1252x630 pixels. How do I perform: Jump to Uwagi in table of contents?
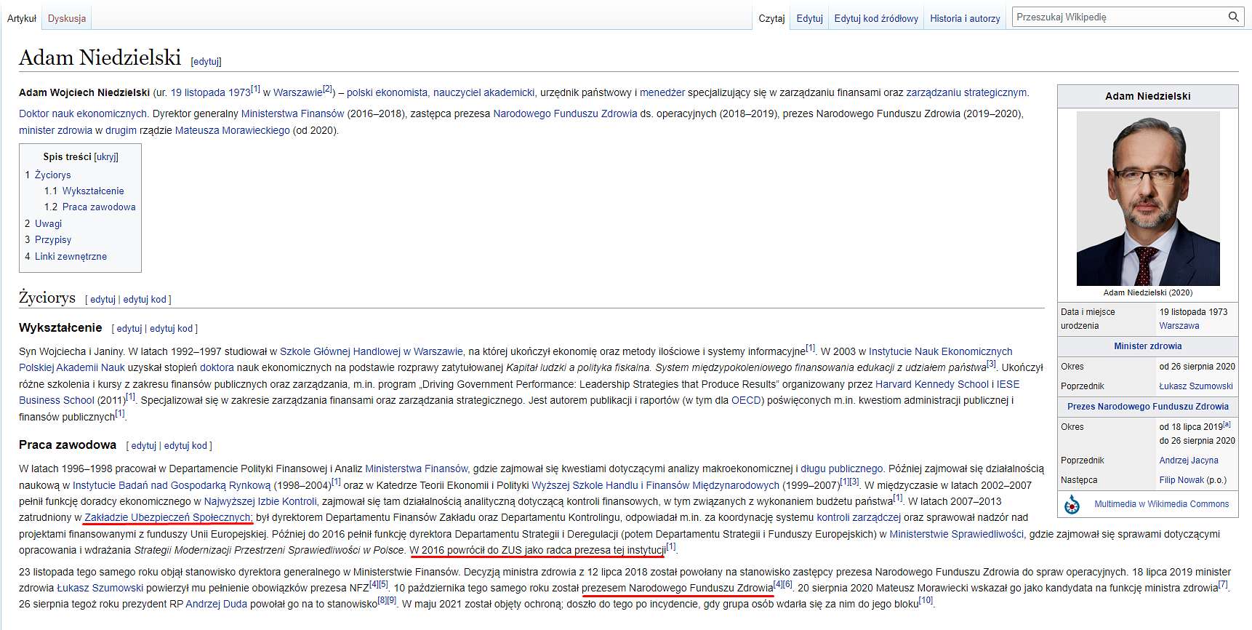pyautogui.click(x=48, y=223)
